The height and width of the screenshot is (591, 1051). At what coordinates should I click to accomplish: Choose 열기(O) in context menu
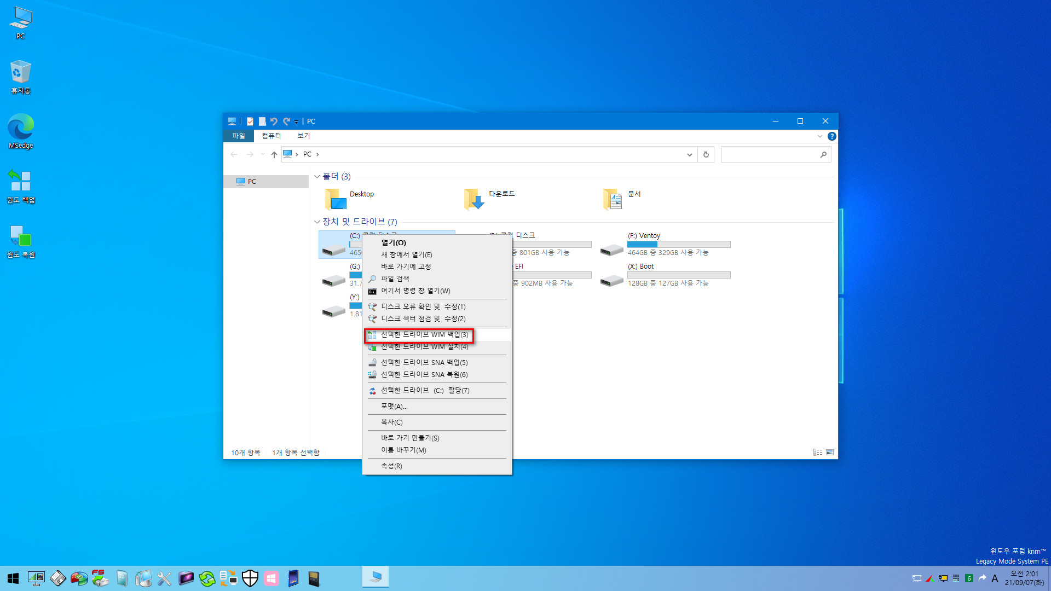pyautogui.click(x=437, y=242)
